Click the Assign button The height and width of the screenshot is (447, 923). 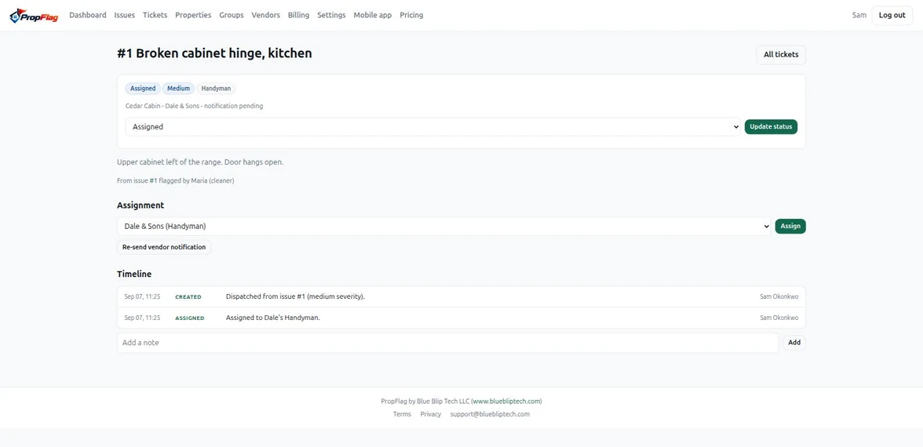pos(790,226)
